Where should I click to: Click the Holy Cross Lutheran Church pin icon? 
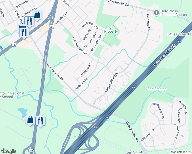(x=157, y=13)
